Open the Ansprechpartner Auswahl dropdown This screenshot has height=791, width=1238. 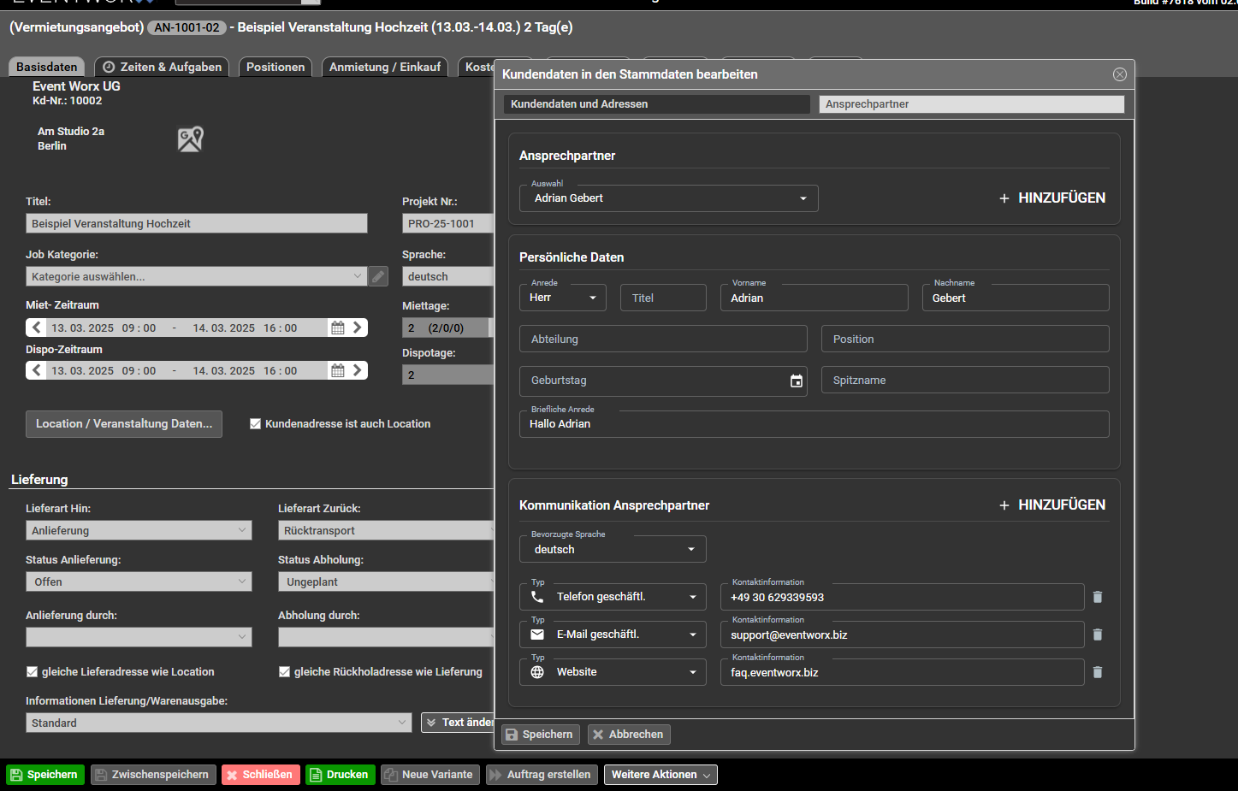(669, 198)
